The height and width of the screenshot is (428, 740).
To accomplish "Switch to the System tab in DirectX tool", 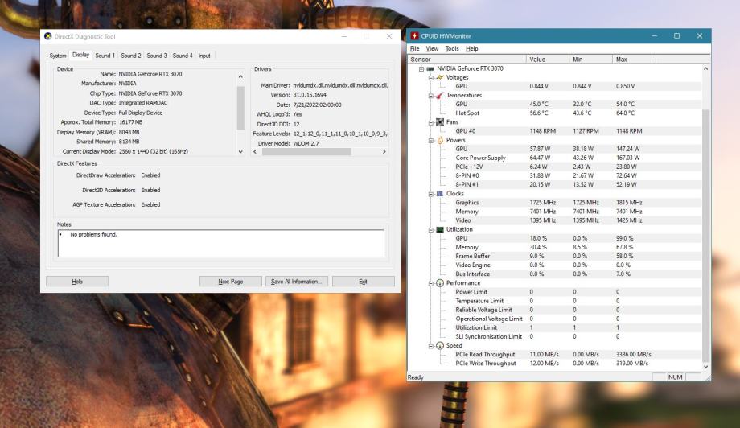I will click(x=58, y=56).
